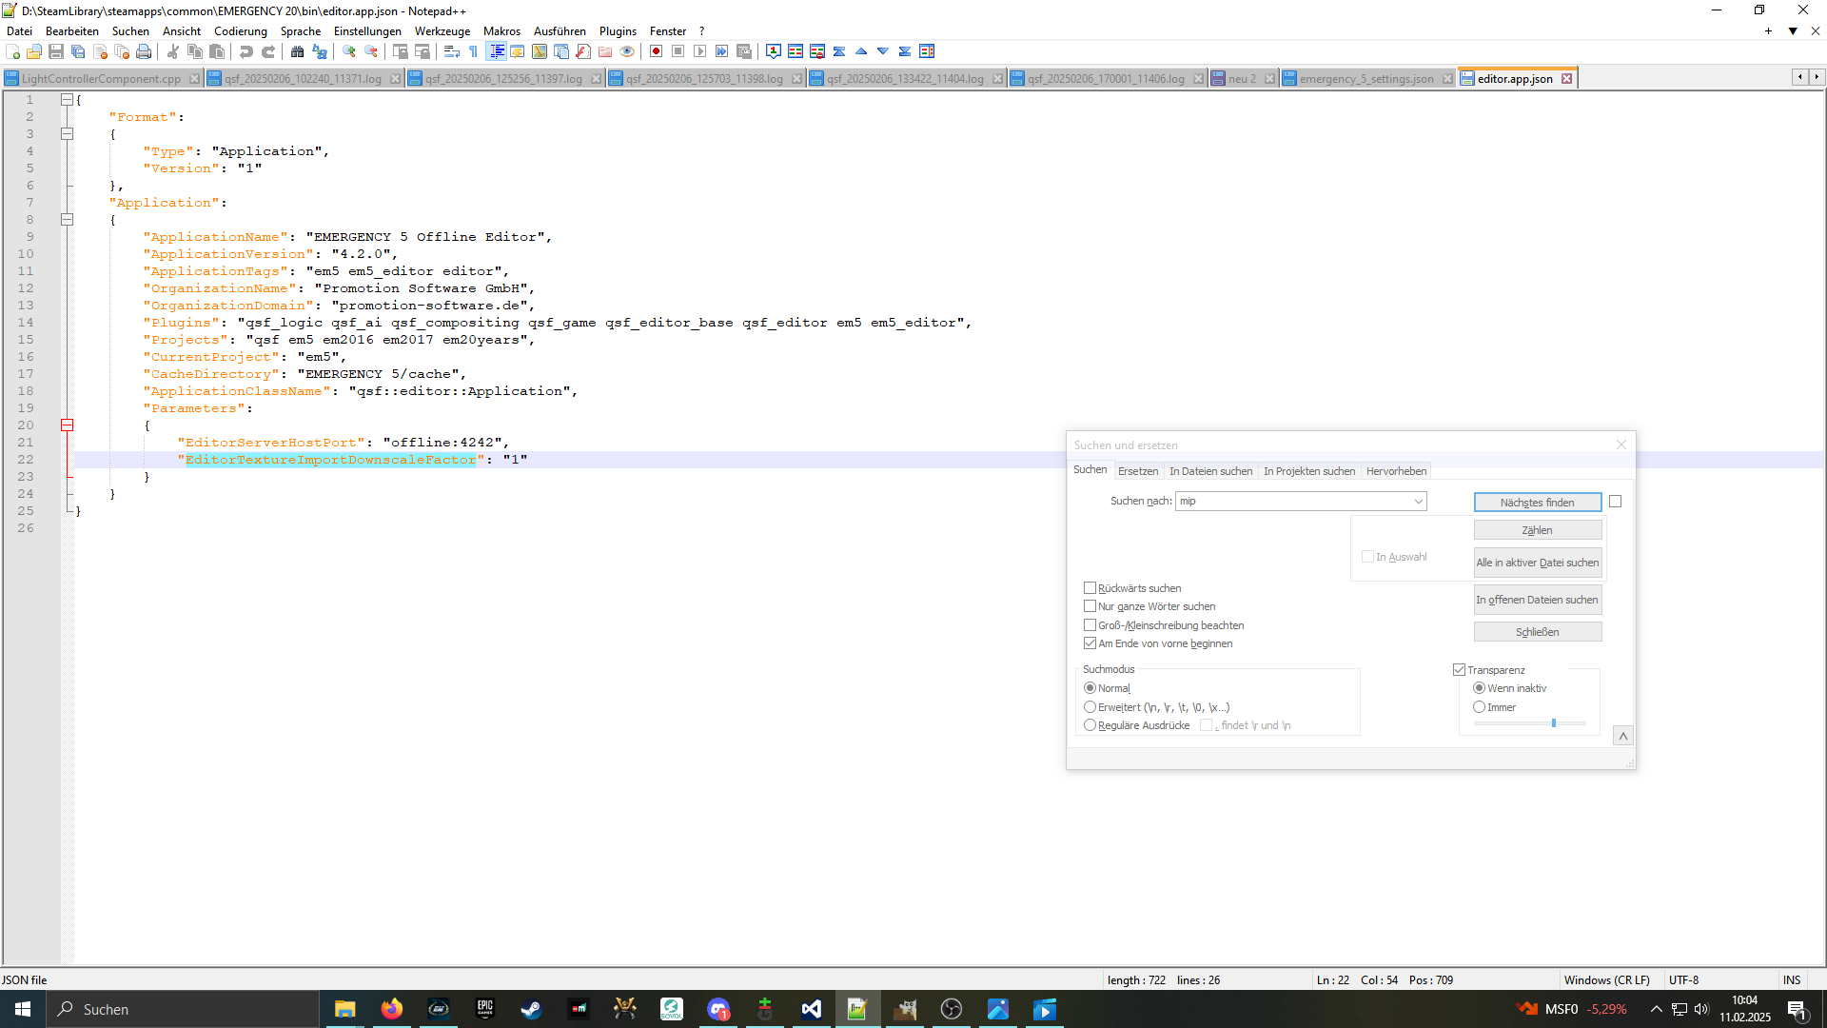1827x1028 pixels.
Task: Click the Undo toolbar icon
Action: (246, 51)
